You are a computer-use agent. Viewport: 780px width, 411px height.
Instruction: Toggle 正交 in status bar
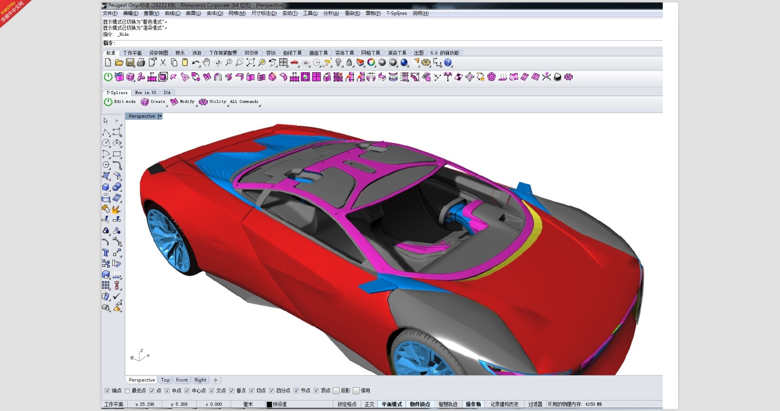[369, 404]
